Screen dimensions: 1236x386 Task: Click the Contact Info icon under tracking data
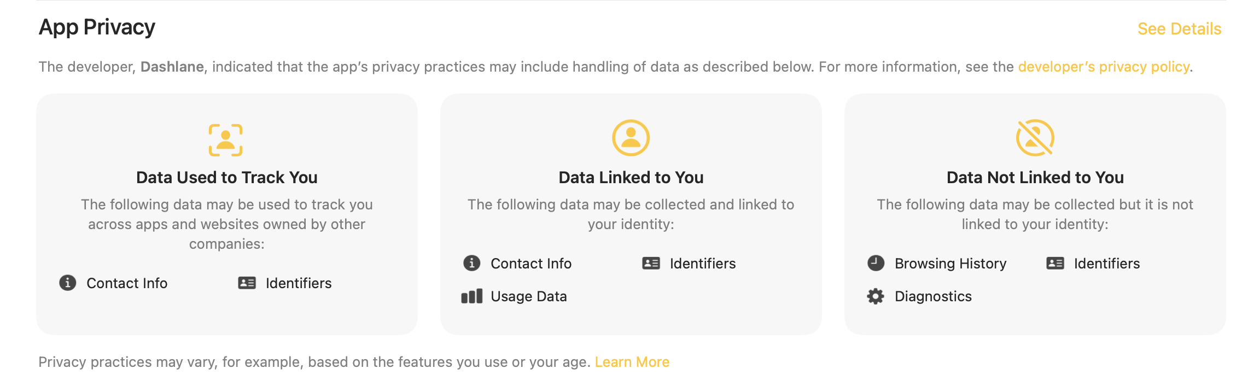(x=68, y=283)
